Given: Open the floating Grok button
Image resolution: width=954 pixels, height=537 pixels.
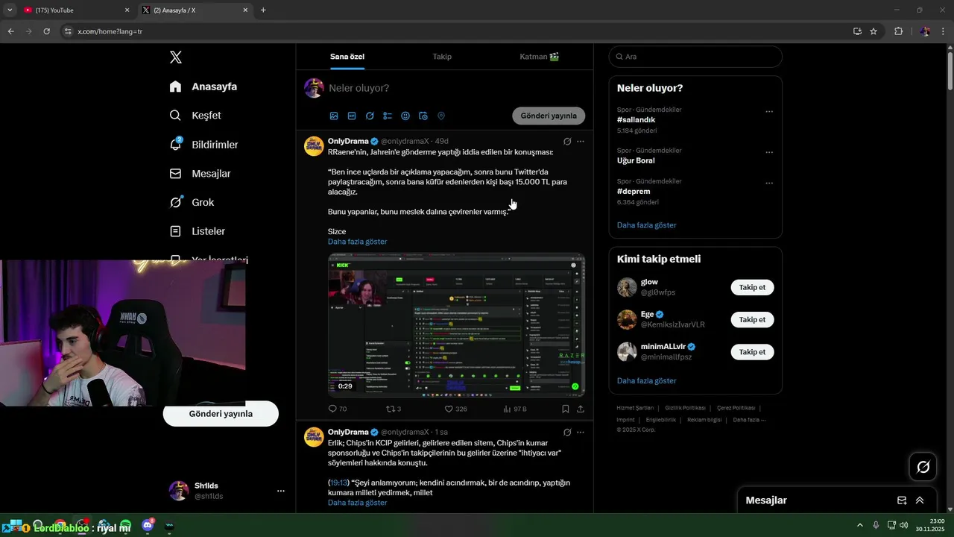Looking at the screenshot, I should (923, 467).
